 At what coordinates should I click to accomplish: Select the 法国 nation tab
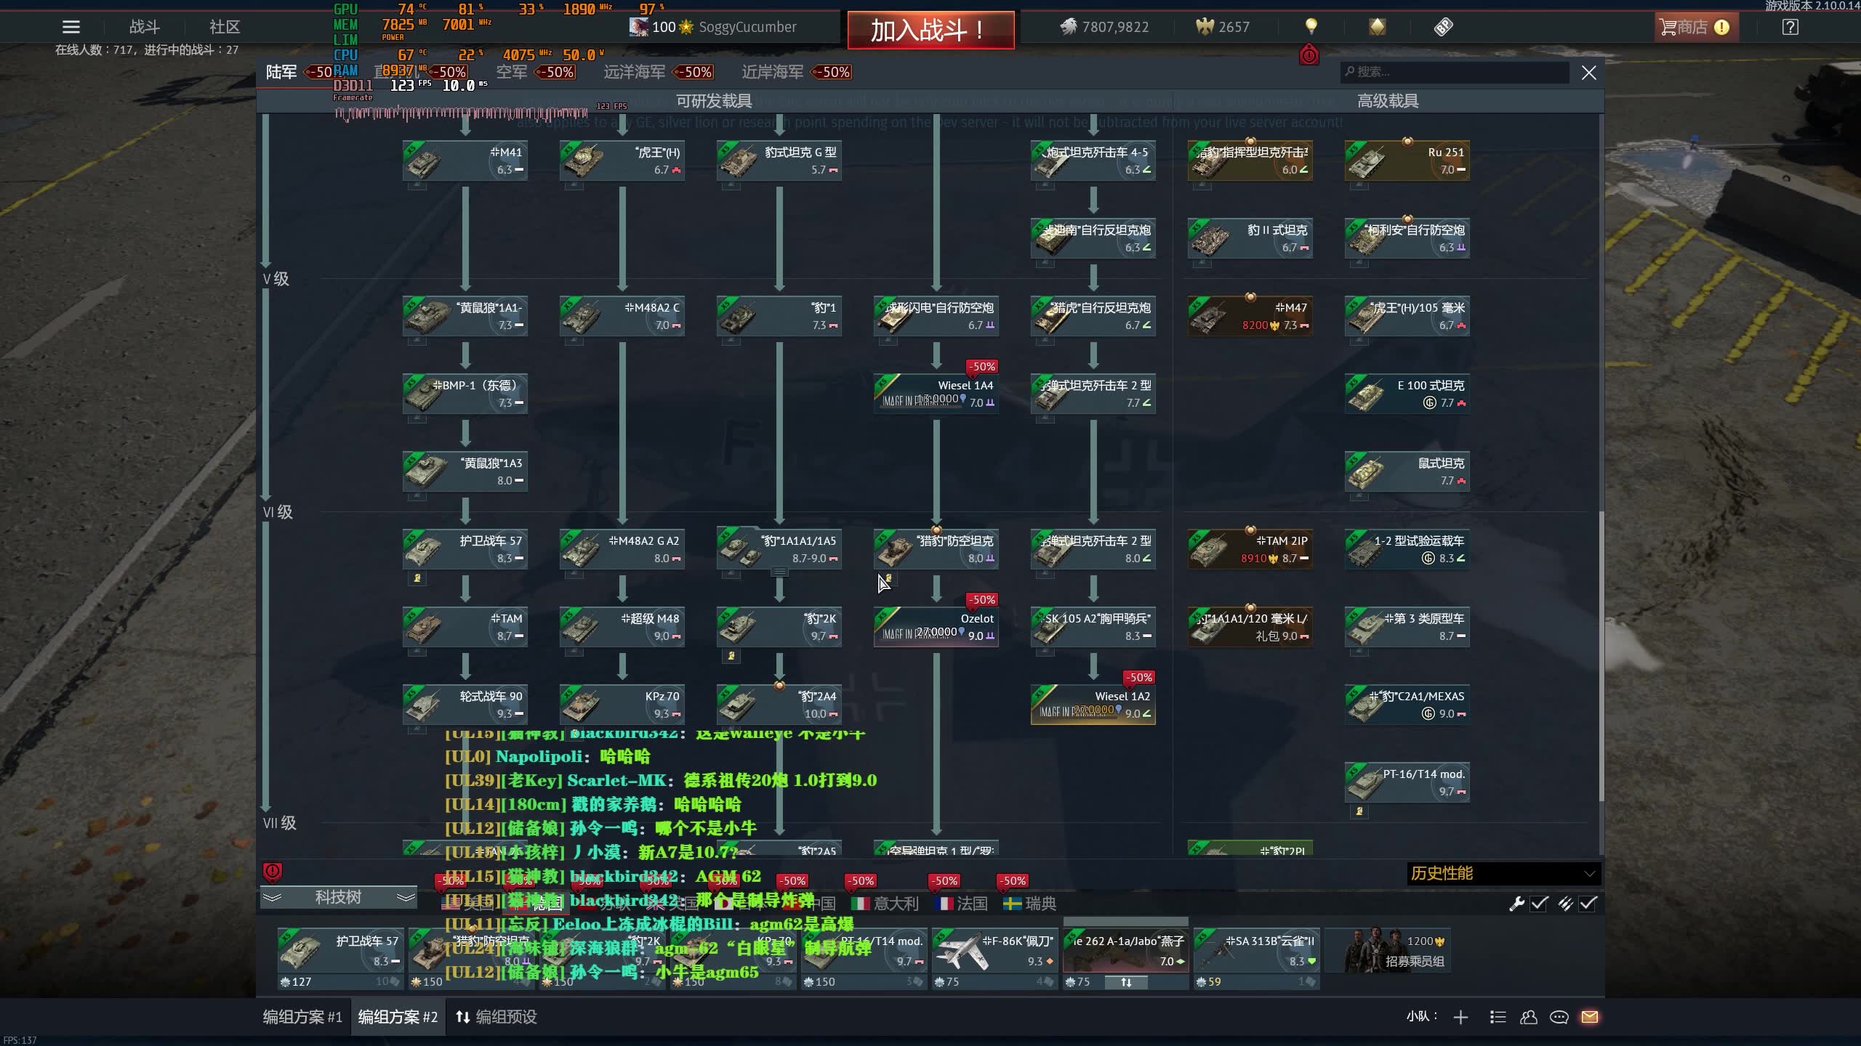coord(961,904)
